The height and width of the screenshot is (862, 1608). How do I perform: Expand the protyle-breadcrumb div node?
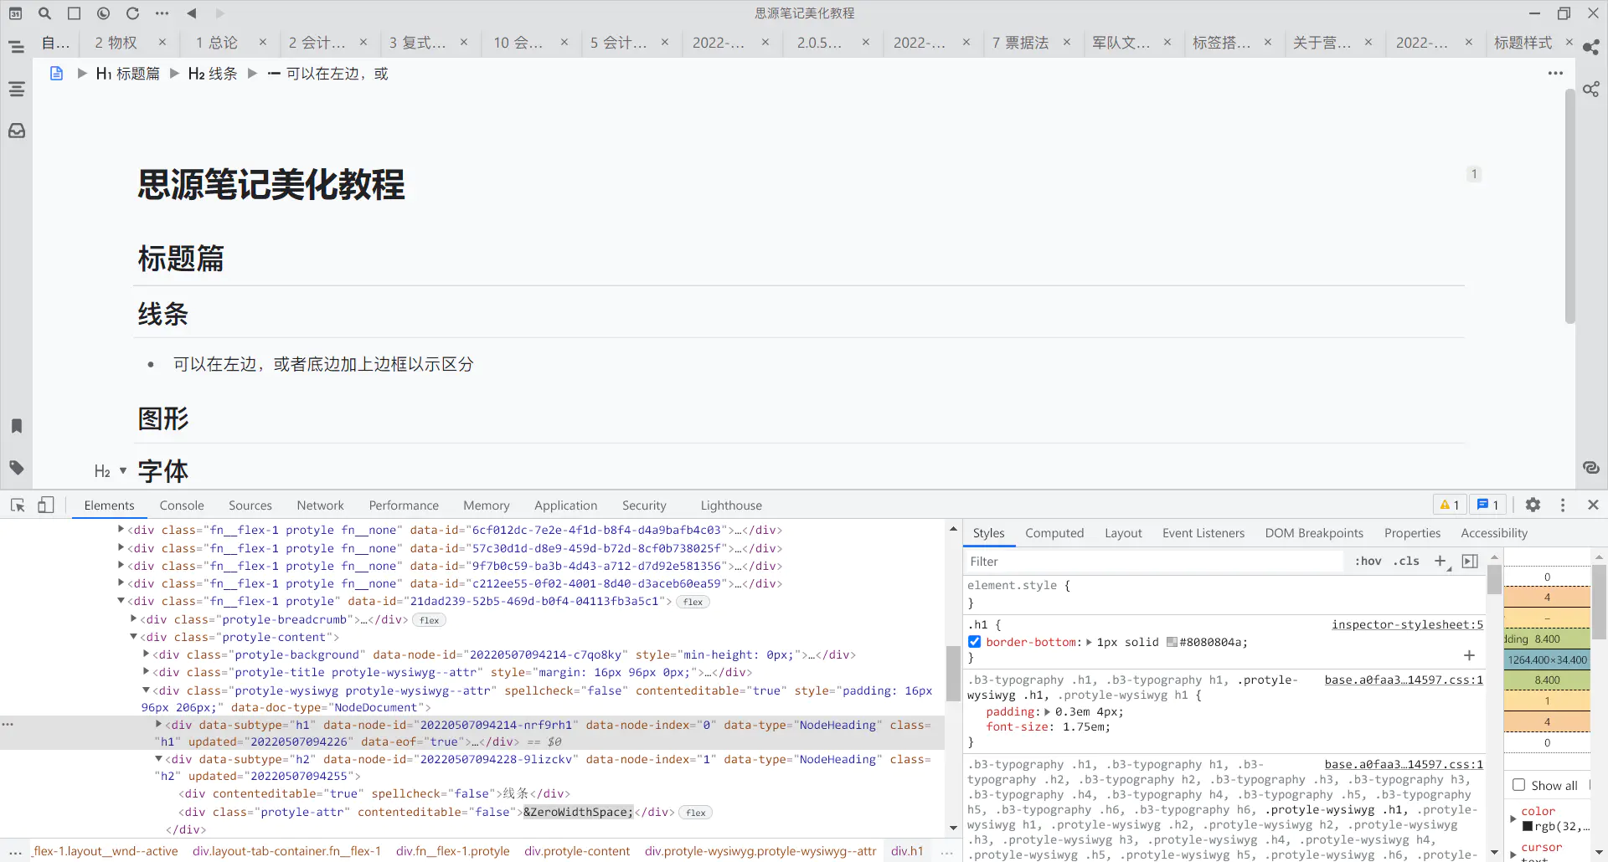click(134, 619)
